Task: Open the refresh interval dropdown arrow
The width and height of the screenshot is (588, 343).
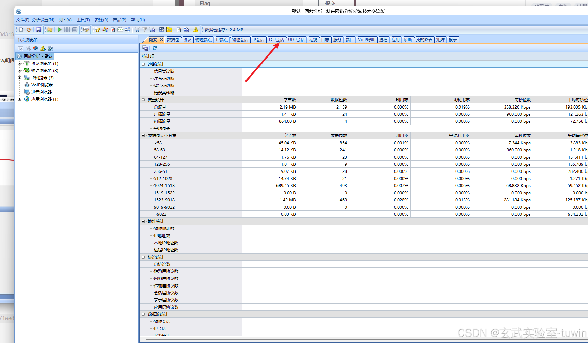Action: point(160,48)
